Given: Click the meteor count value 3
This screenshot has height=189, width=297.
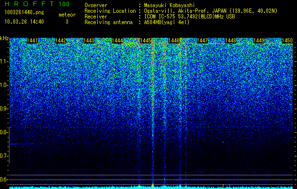Looking at the screenshot, I should coord(67,22).
